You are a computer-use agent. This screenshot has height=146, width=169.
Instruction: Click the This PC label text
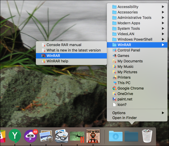(124, 83)
